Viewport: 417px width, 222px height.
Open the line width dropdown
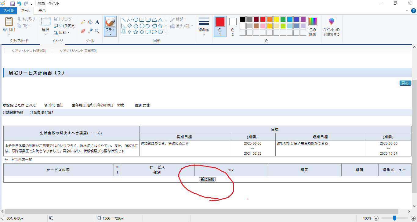point(204,26)
